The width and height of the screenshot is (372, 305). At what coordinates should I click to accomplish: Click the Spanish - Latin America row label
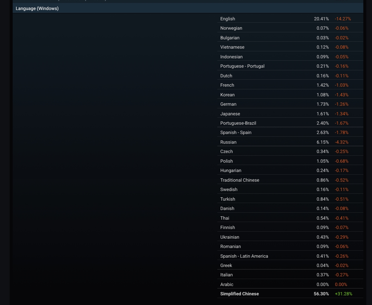244,256
